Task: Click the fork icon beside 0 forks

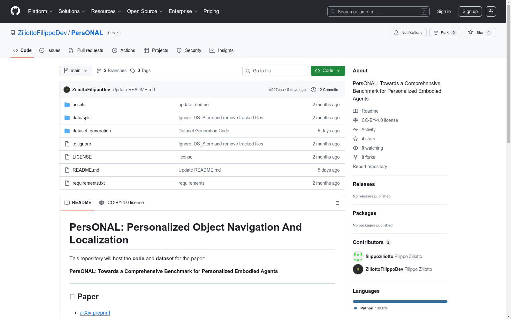Action: (355, 157)
